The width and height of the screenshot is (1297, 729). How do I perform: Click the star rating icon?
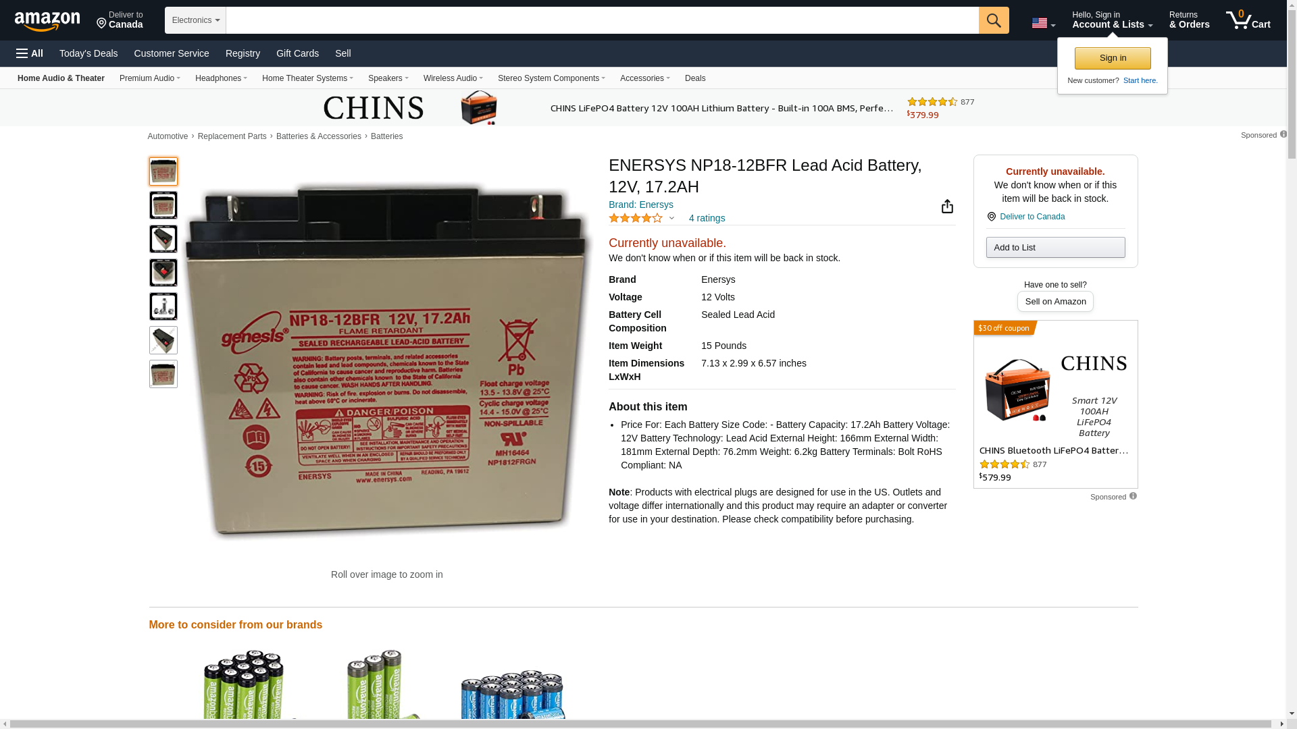tap(636, 218)
